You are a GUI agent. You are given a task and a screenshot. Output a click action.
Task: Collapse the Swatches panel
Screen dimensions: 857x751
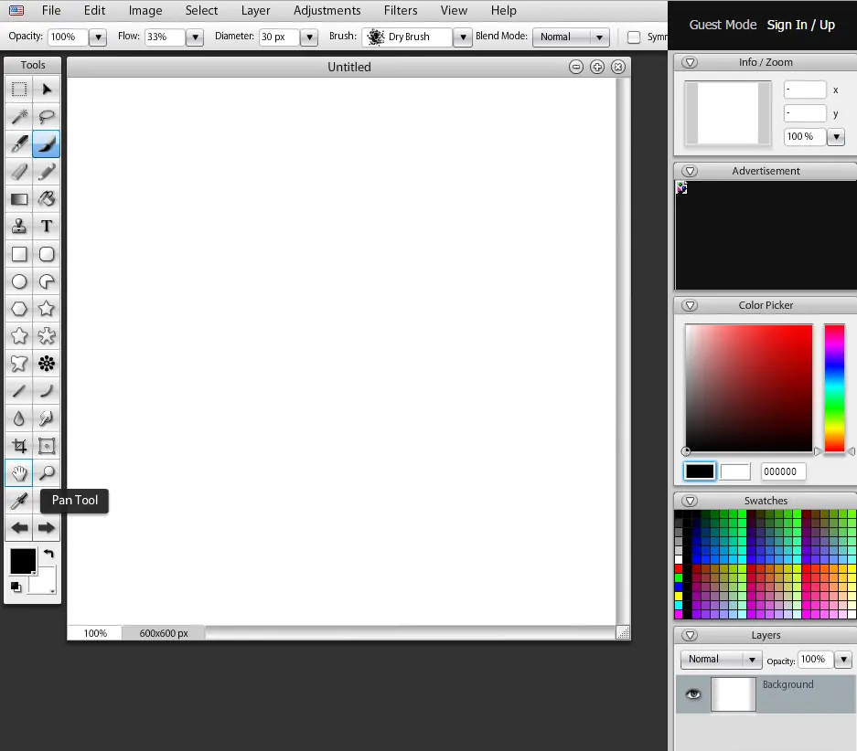pos(691,501)
